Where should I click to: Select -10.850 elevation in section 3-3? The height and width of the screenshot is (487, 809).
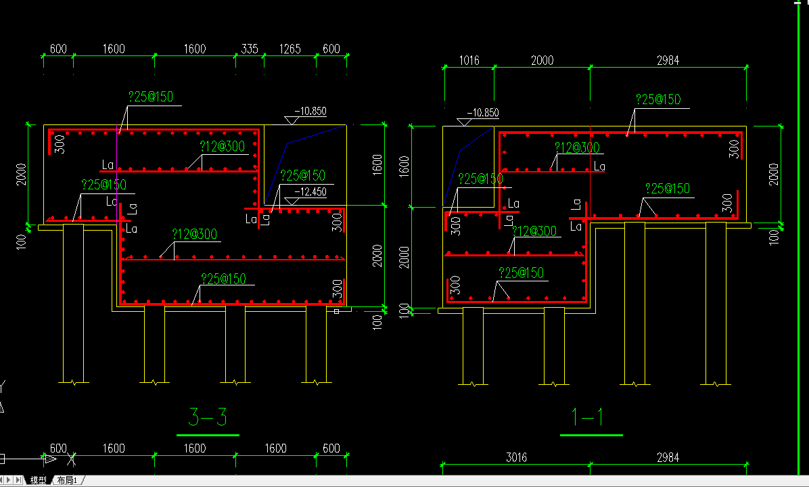(310, 112)
